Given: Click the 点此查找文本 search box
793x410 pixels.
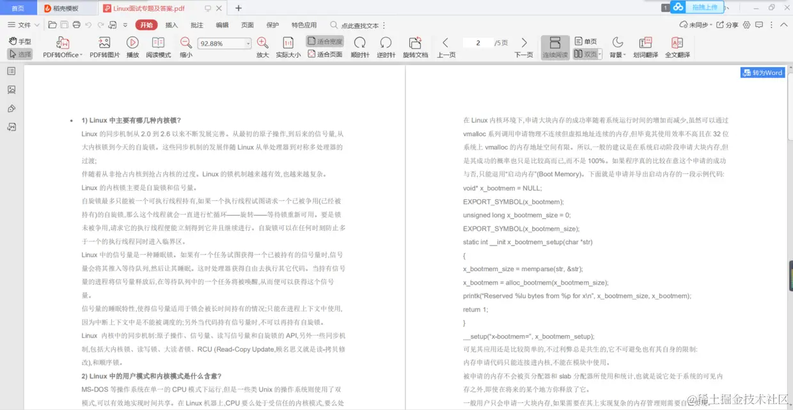Looking at the screenshot, I should [355, 26].
